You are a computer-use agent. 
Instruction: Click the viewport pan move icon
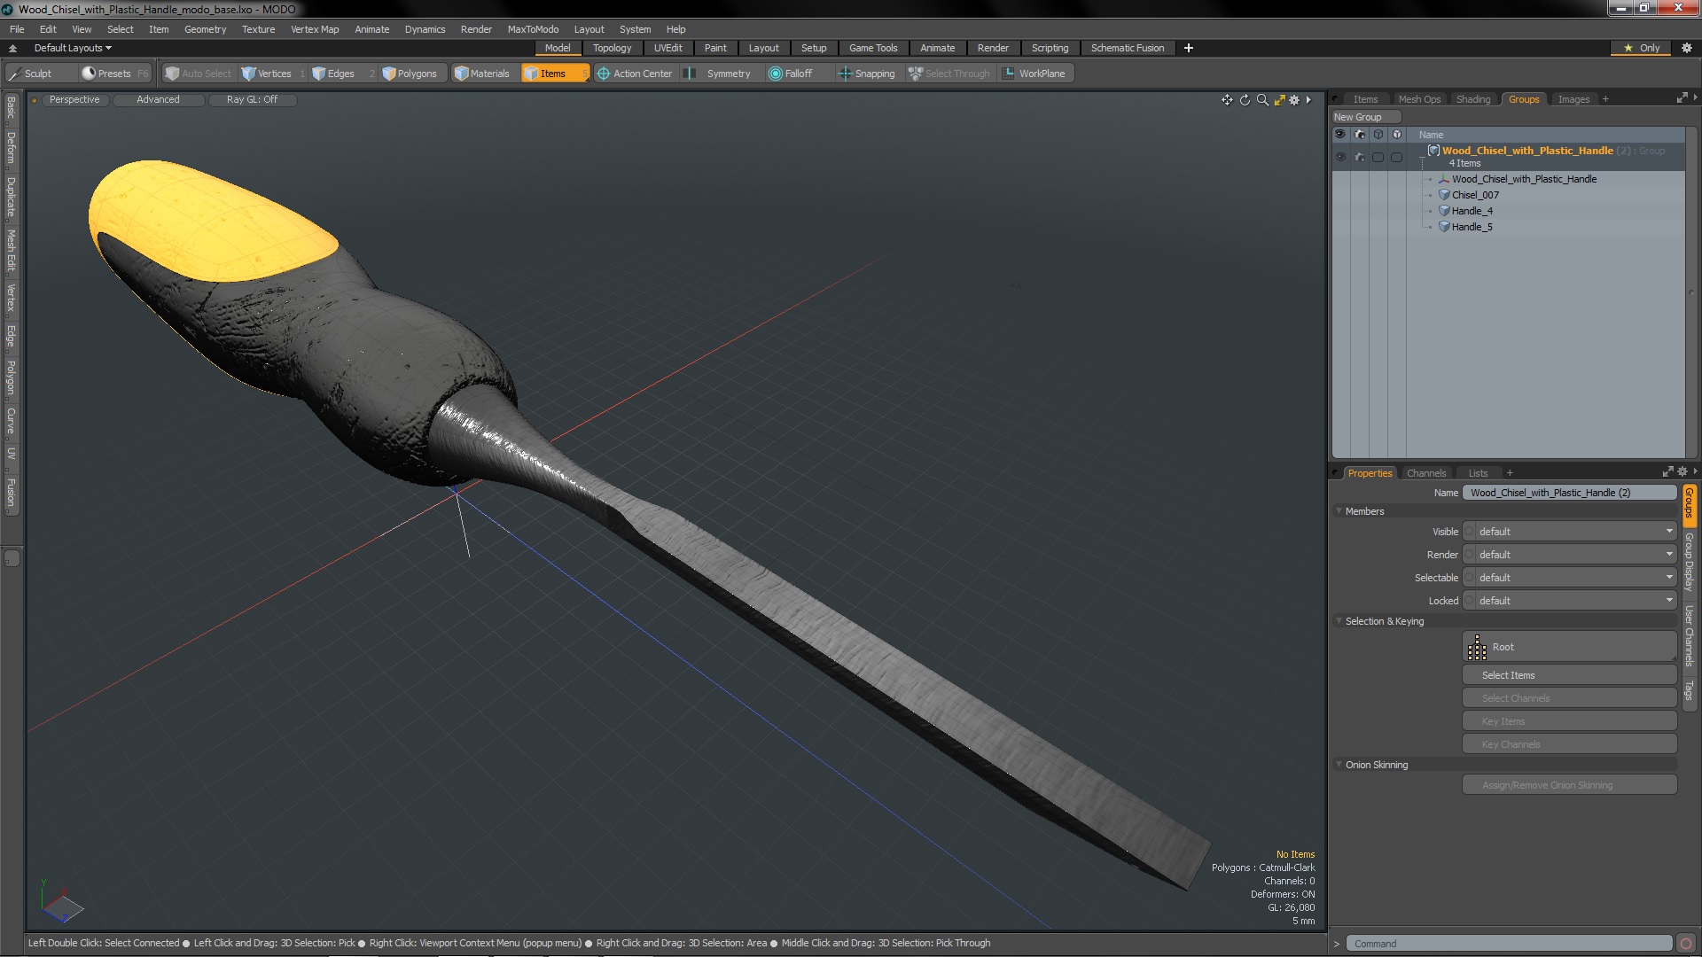(1227, 100)
